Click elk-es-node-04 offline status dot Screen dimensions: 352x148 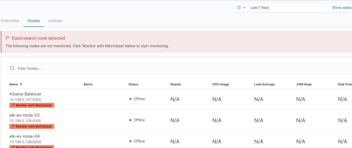point(130,141)
